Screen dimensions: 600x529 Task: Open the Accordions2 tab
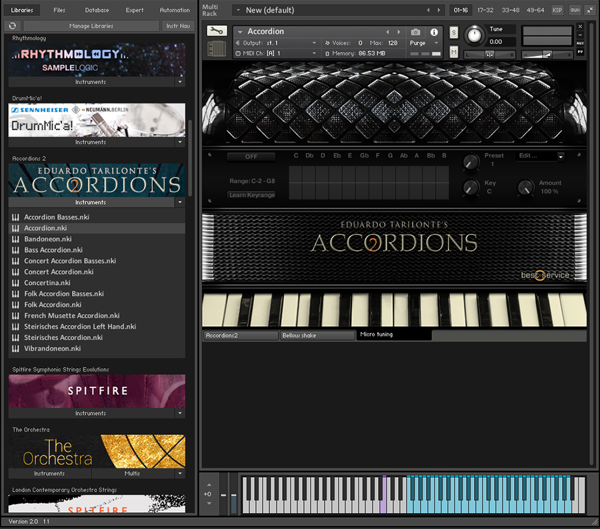pos(241,336)
